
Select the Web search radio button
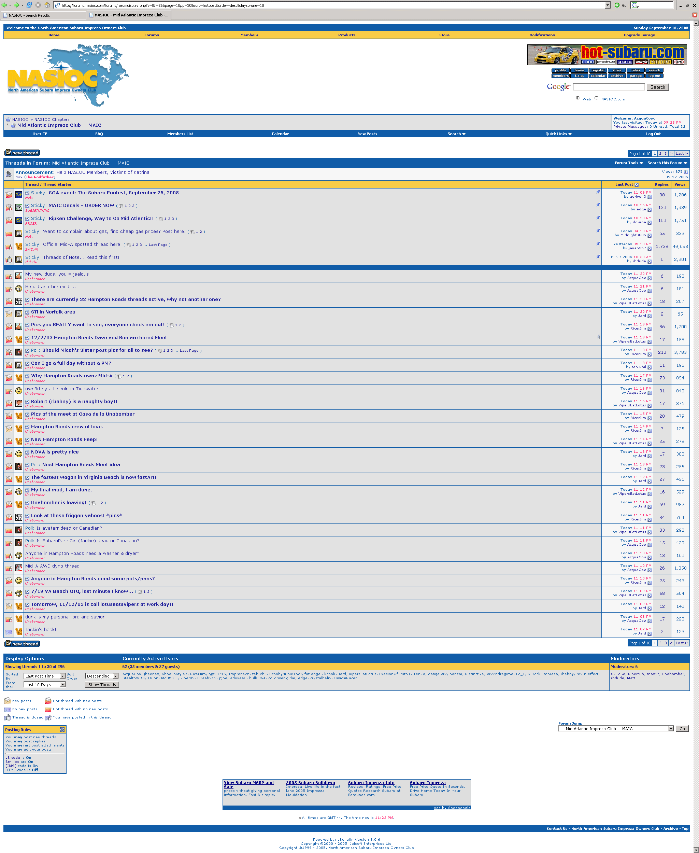click(x=578, y=98)
